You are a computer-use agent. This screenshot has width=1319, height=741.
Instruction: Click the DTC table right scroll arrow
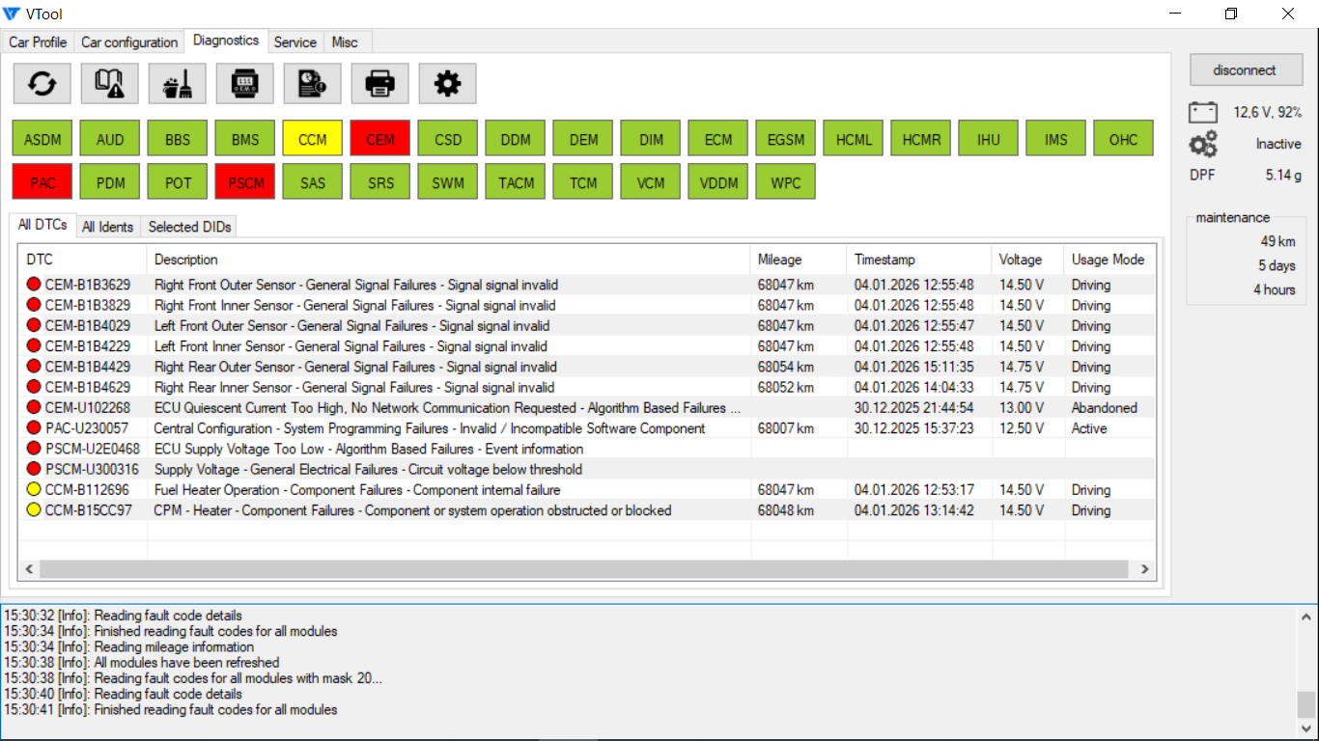tap(1145, 570)
